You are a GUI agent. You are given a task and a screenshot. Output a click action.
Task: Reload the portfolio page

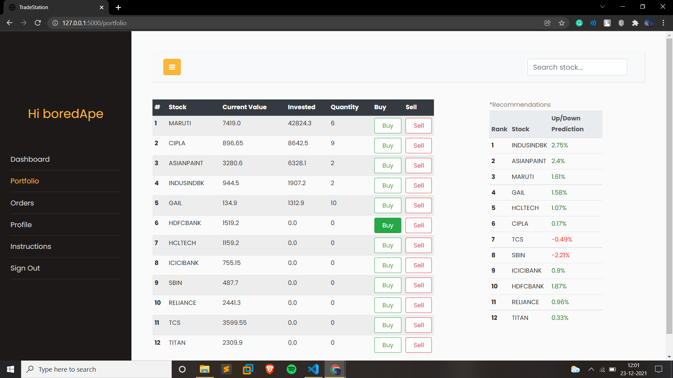38,23
